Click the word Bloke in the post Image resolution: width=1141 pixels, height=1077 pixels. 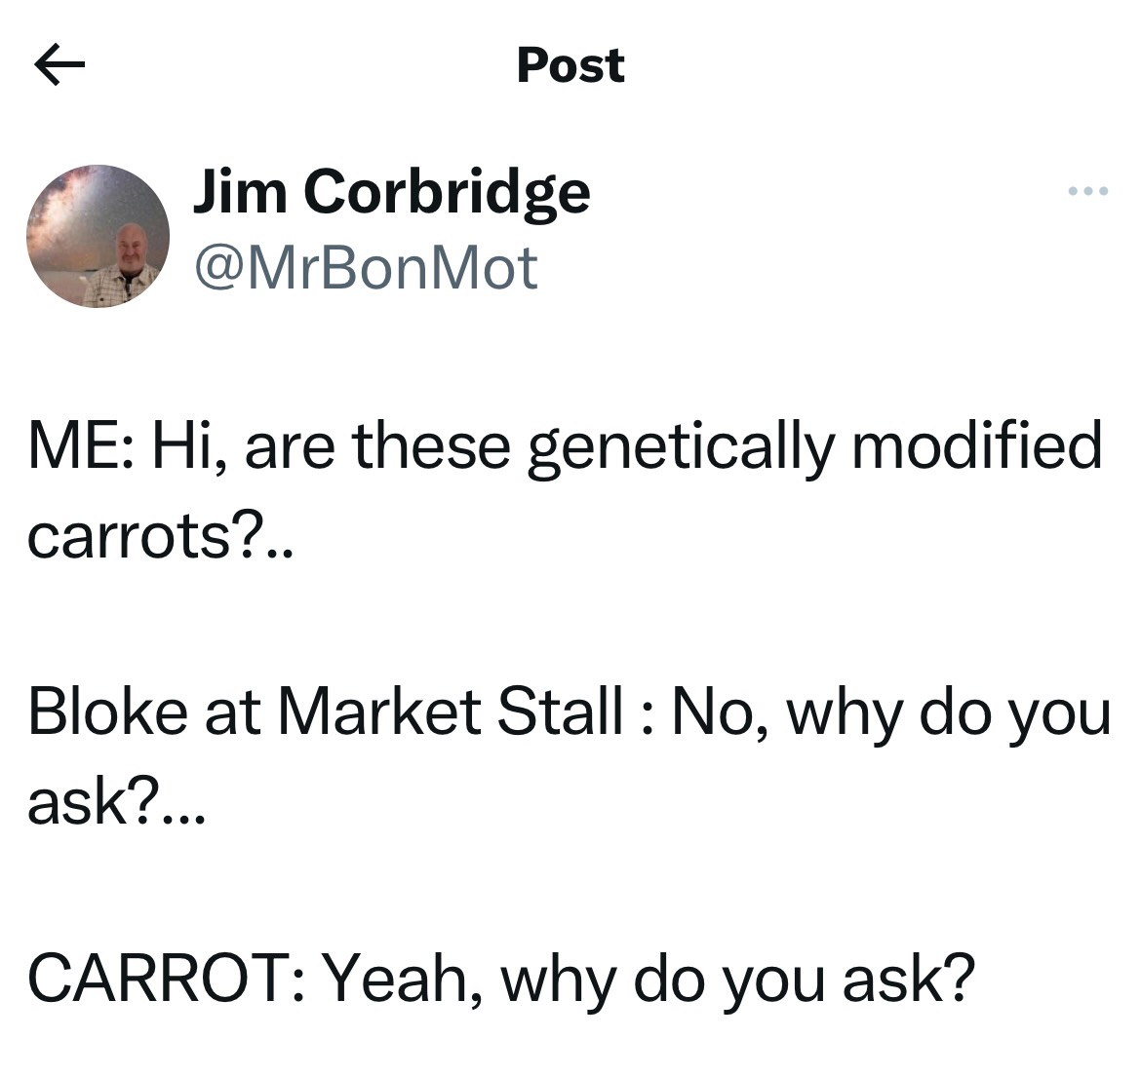pos(107,712)
